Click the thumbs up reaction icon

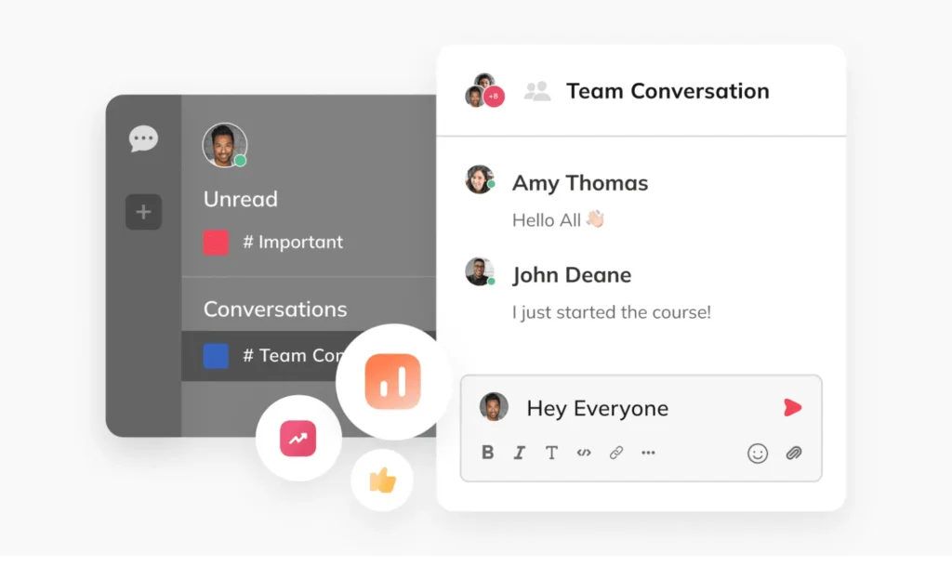pyautogui.click(x=382, y=480)
